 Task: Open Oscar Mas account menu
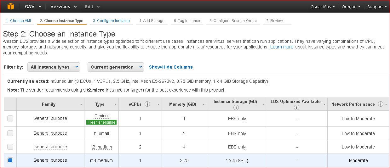pyautogui.click(x=323, y=7)
